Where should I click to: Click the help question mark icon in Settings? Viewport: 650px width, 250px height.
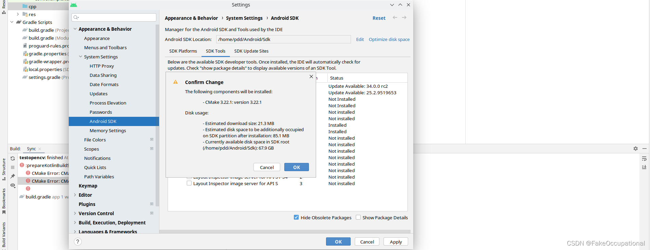coord(78,242)
